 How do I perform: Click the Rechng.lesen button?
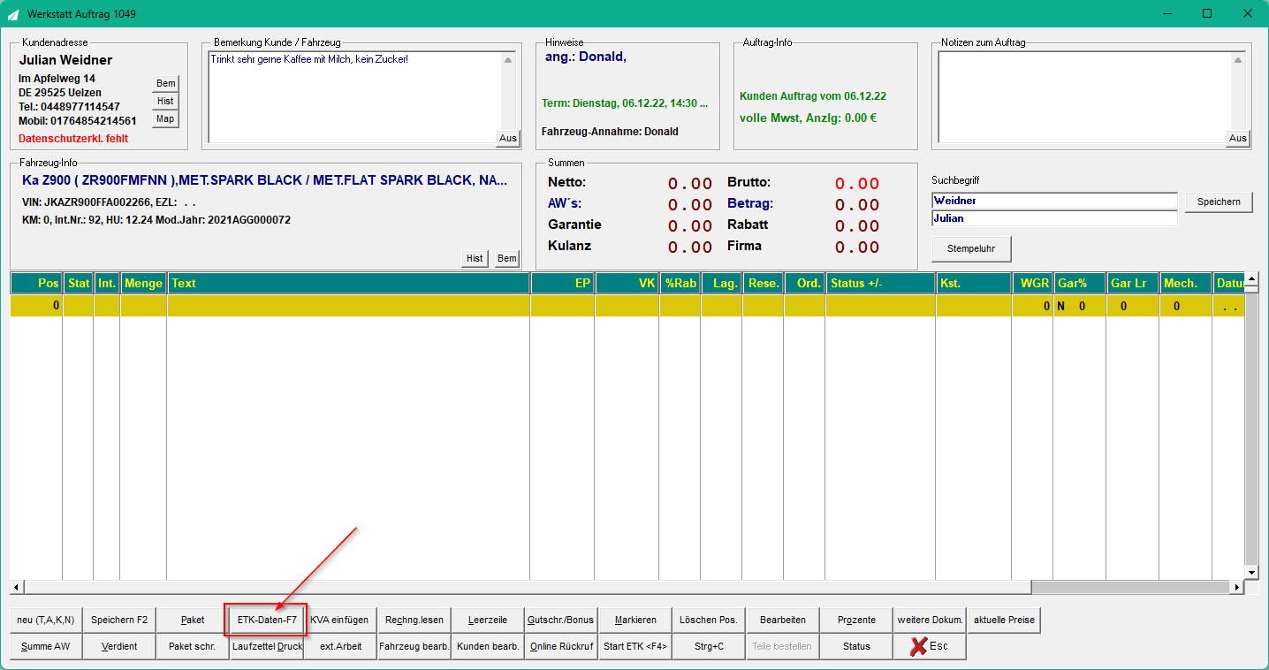[414, 620]
